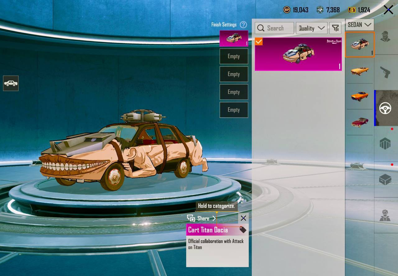The height and width of the screenshot is (276, 398).
Task: Close the Cart Titan Dacia tooltip
Action: [243, 218]
